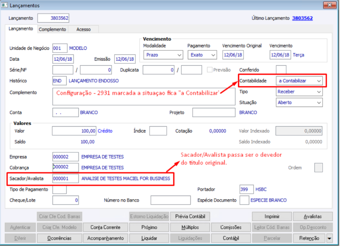This screenshot has height=246, width=340.
Task: Click the Tipo de Pagamento field
Action: pos(59,189)
